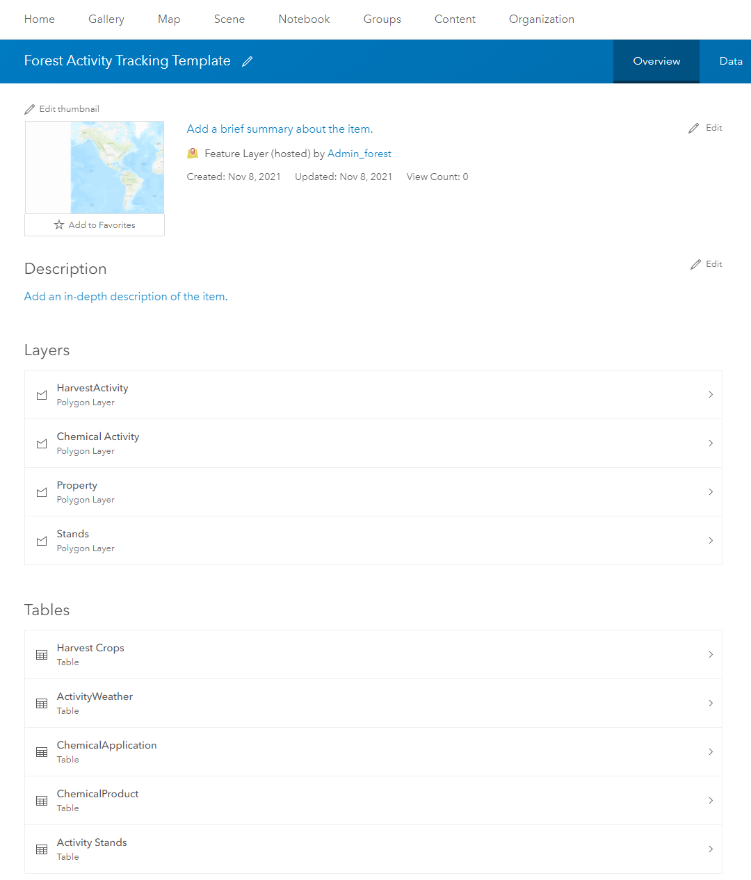
Task: Switch to the Overview tab
Action: [x=656, y=61]
